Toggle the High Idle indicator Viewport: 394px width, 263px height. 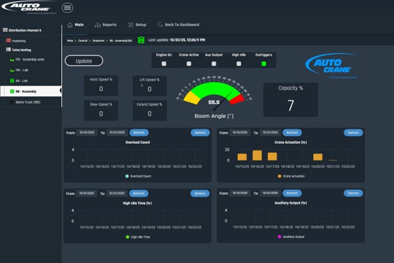[x=239, y=64]
